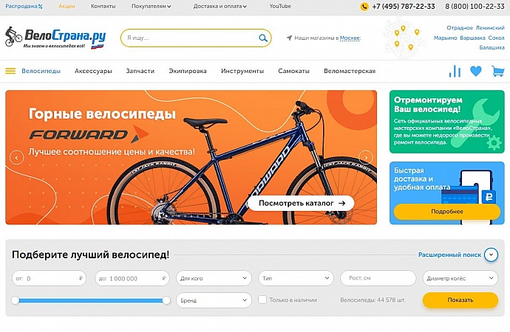Open the hamburger catalog menu icon
Viewport: 510px width, 332px height.
[x=10, y=71]
